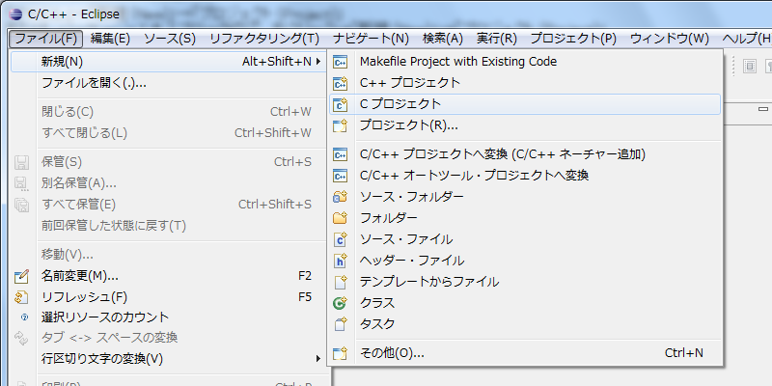Image resolution: width=772 pixels, height=386 pixels.
Task: Open the ファイル(F) menu
Action: 45,39
